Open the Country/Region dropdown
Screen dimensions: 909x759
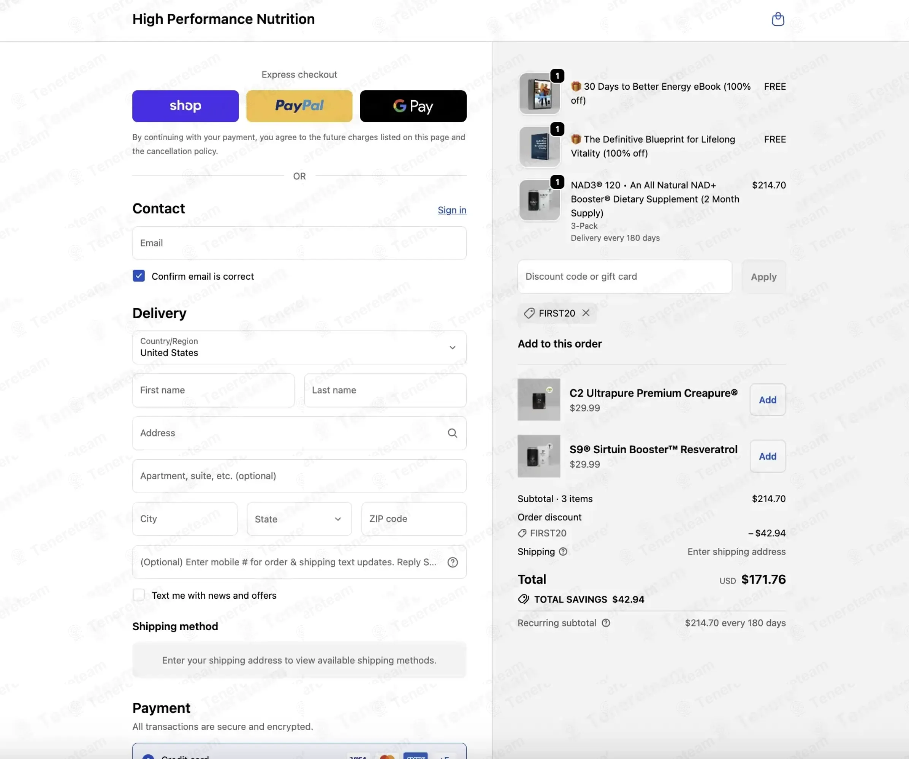click(x=299, y=348)
